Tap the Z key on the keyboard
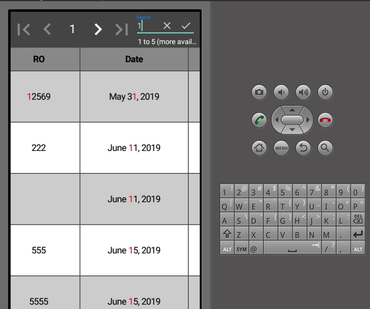Image resolution: width=370 pixels, height=309 pixels. pos(241,234)
